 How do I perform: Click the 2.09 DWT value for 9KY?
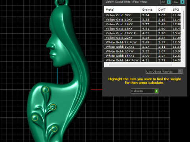click(162, 15)
